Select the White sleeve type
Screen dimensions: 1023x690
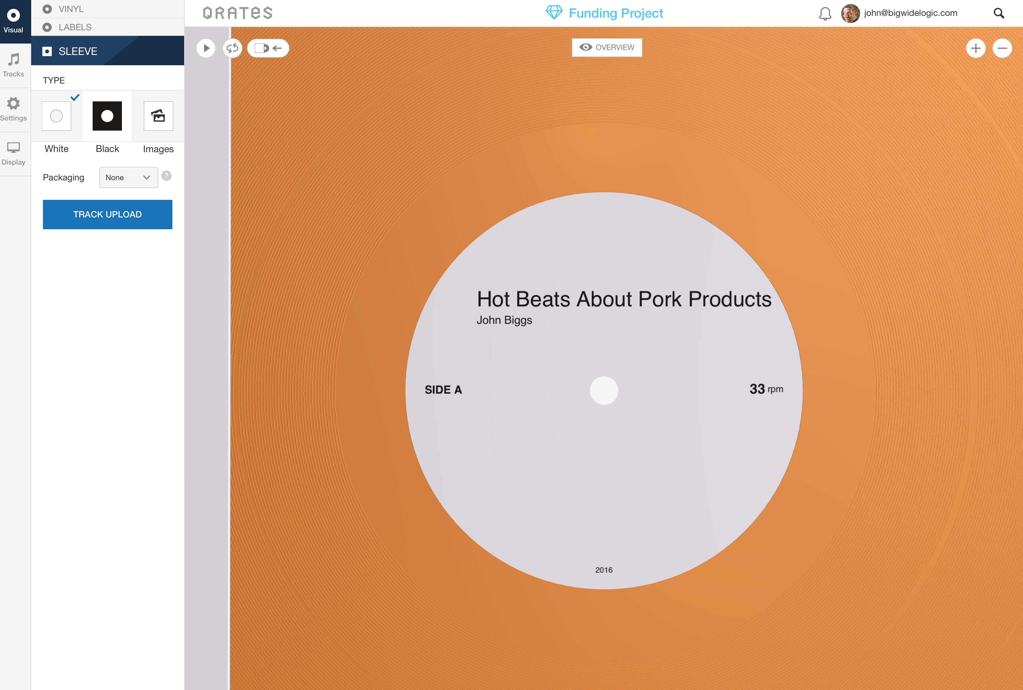[56, 116]
